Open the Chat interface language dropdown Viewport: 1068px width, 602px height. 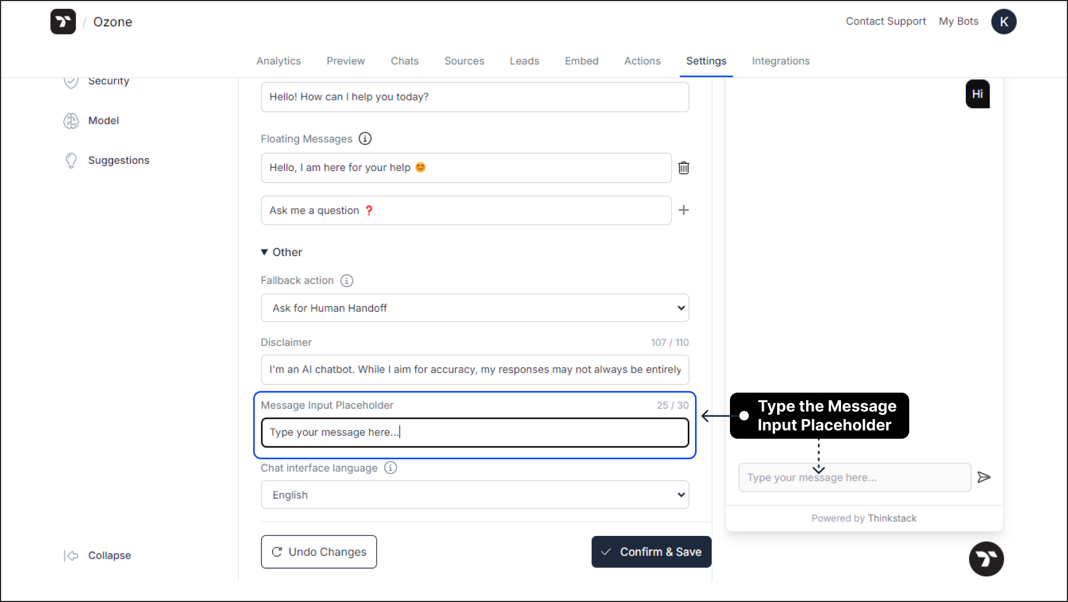pos(475,495)
